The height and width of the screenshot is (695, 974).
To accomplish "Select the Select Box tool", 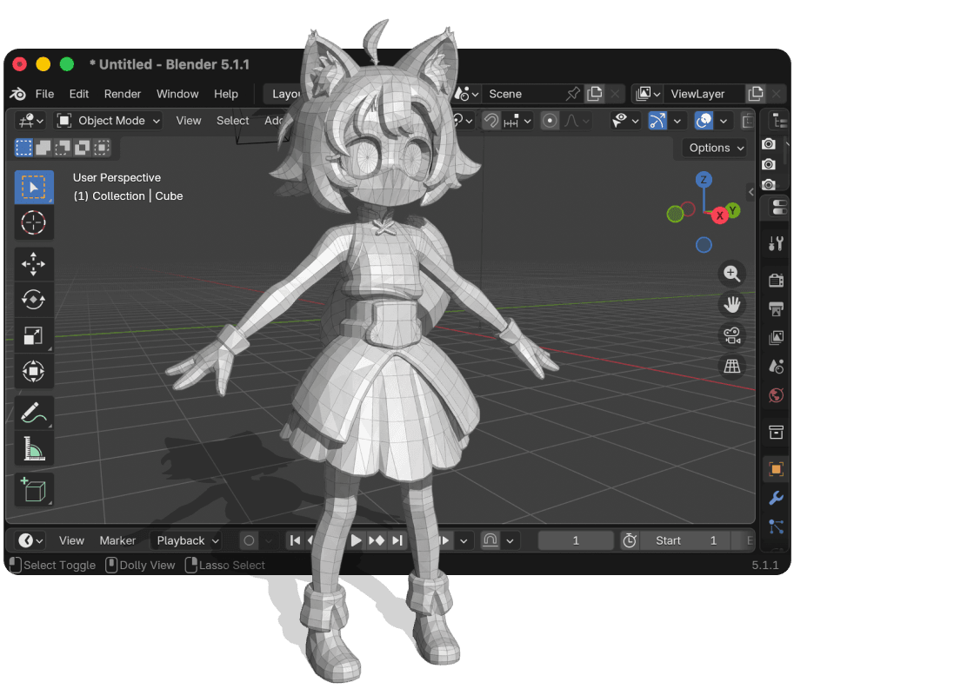I will pos(34,187).
